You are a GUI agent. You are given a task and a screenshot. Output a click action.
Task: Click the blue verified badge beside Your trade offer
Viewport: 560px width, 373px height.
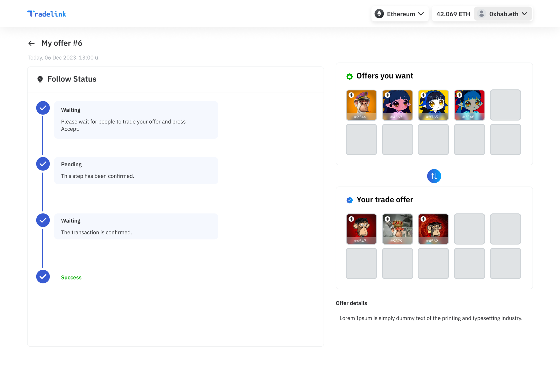tap(349, 200)
